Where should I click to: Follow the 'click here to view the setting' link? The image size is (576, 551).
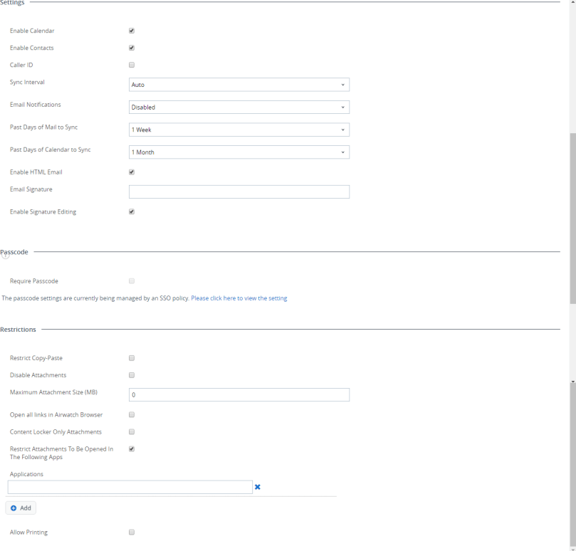pos(248,298)
